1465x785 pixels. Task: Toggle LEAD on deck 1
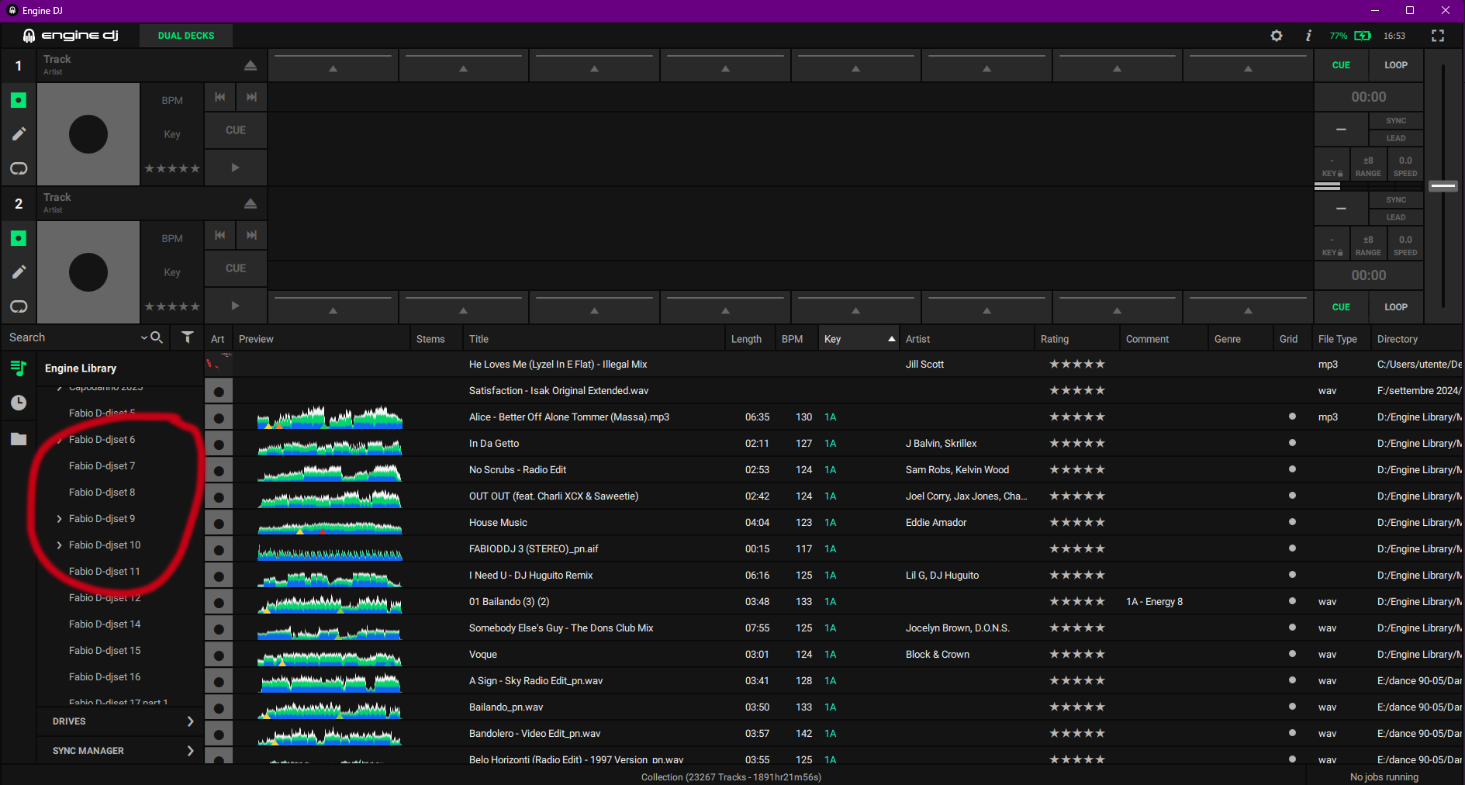1395,137
